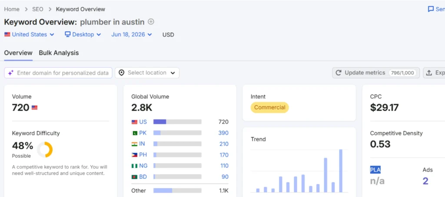The width and height of the screenshot is (445, 197).
Task: Click the BD Bangladesh flag icon
Action: [135, 177]
